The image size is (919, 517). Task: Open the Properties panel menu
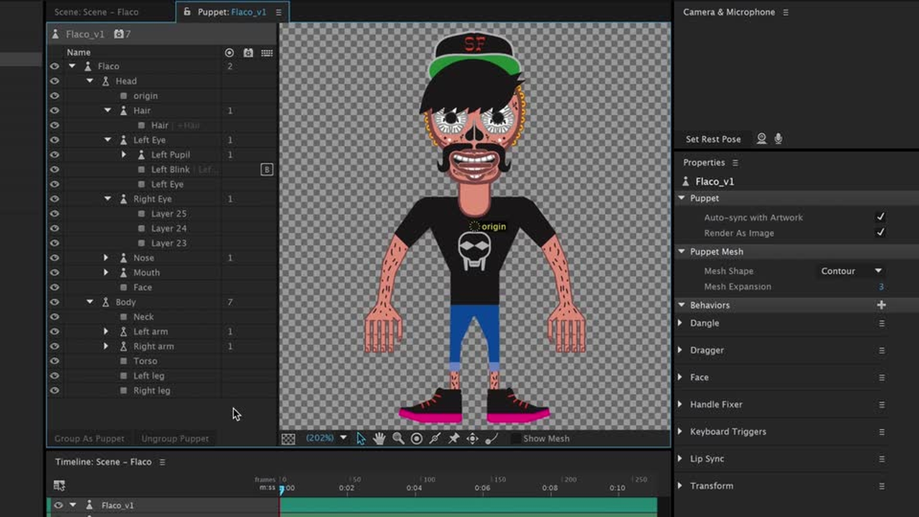[735, 162]
